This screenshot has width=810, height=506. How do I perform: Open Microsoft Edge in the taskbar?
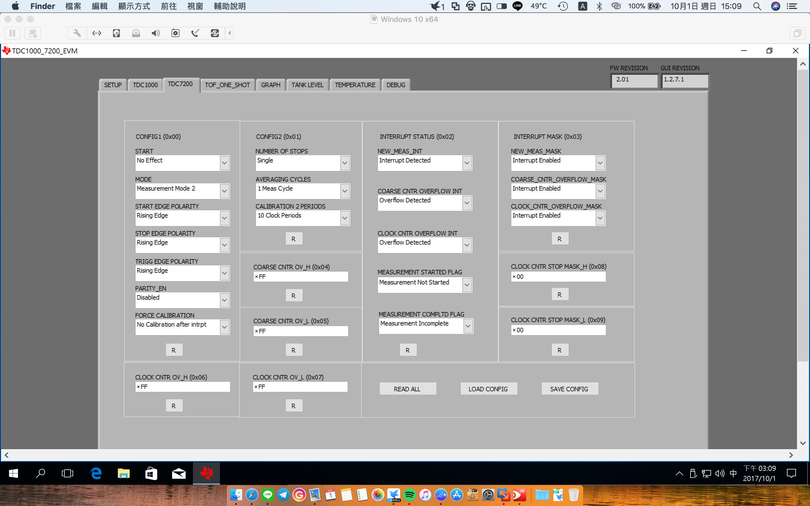coord(96,473)
